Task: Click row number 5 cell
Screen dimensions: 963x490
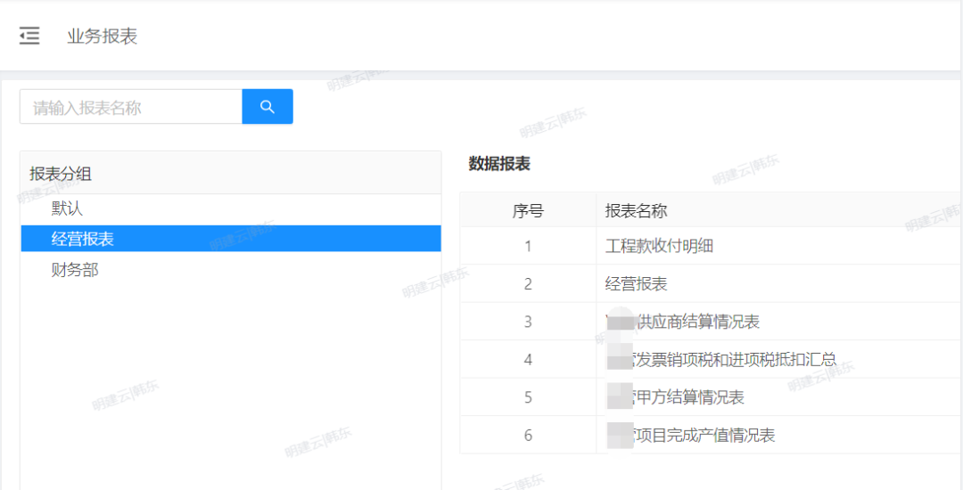Action: pyautogui.click(x=528, y=397)
